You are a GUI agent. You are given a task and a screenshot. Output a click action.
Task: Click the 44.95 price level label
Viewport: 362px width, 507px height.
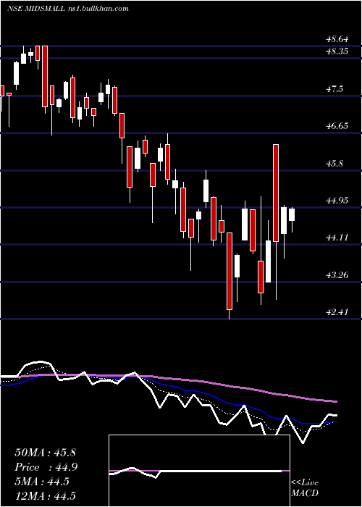coord(337,201)
